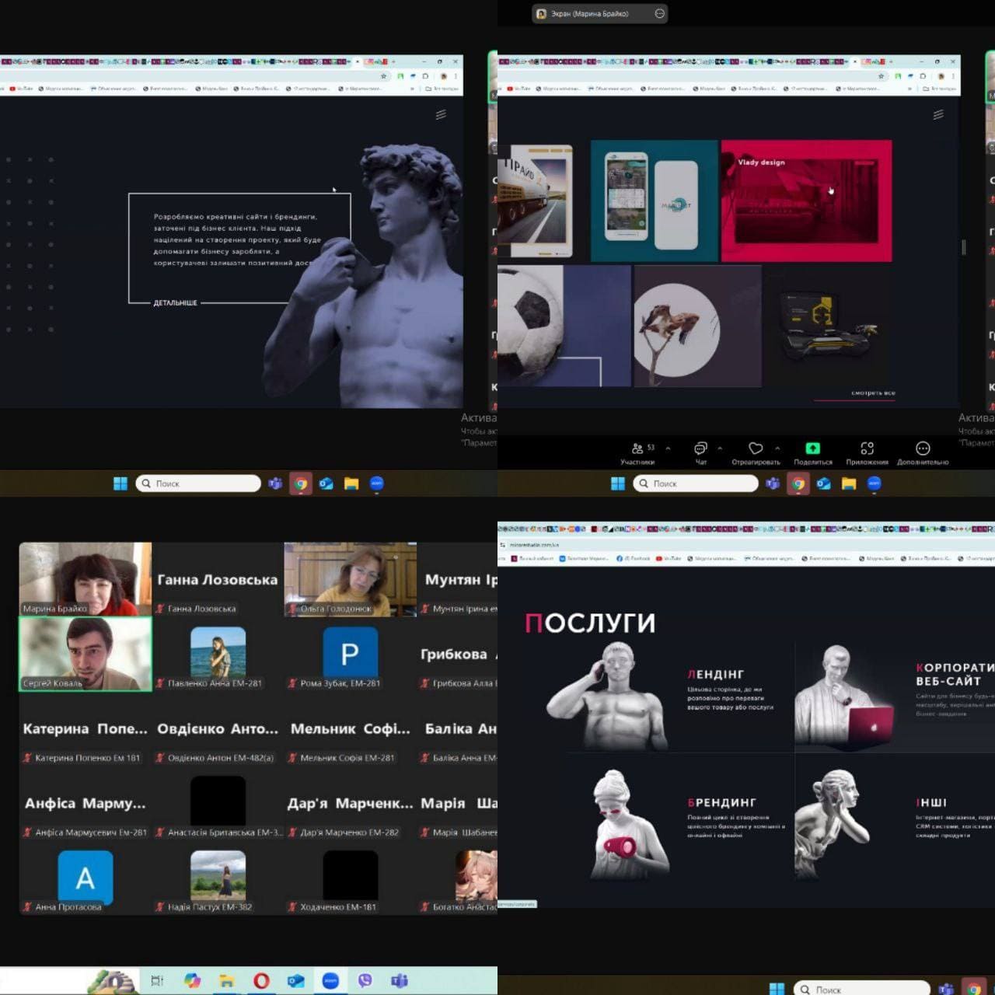Open the Участники panel in Zoom toolbar
995x995 pixels.
[x=637, y=452]
